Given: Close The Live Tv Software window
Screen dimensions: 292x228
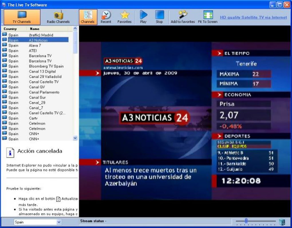Looking at the screenshot, I should tap(287, 5).
